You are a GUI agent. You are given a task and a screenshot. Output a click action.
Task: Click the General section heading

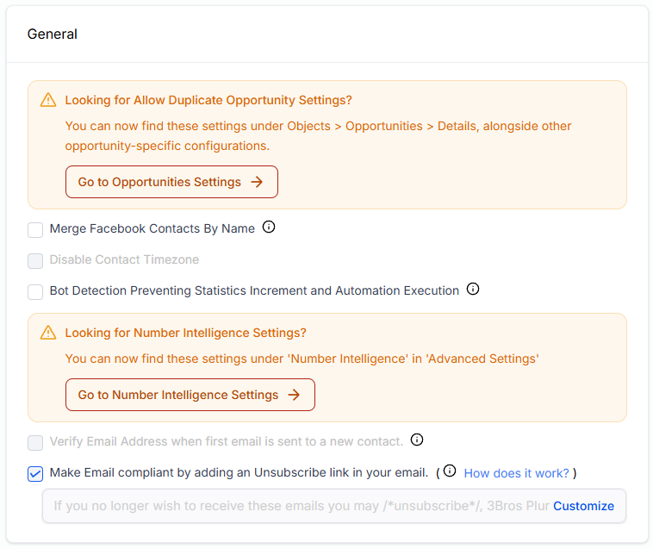pos(53,34)
